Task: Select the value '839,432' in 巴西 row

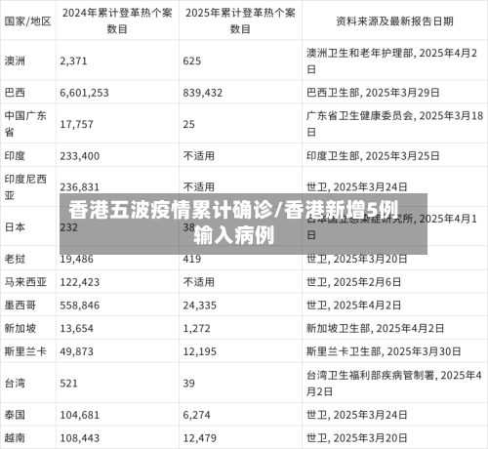Action: pos(203,93)
